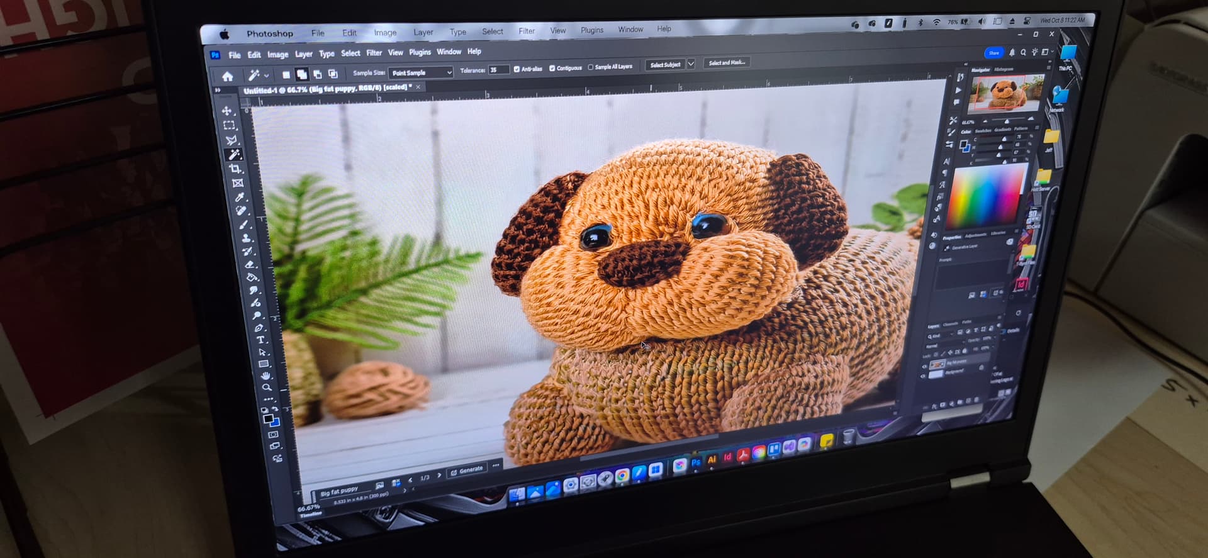This screenshot has height=558, width=1208.
Task: Select the Brush tool
Action: [244, 225]
